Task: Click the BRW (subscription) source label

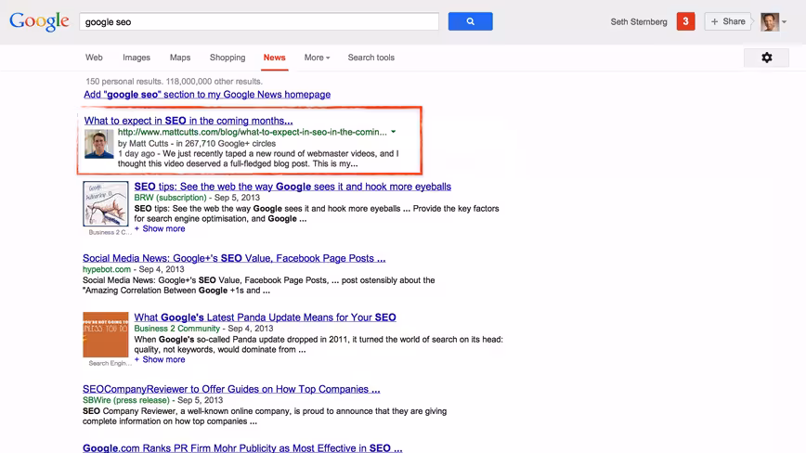Action: click(170, 198)
